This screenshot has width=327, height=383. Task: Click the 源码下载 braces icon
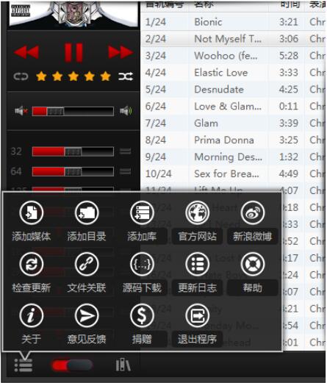click(142, 264)
